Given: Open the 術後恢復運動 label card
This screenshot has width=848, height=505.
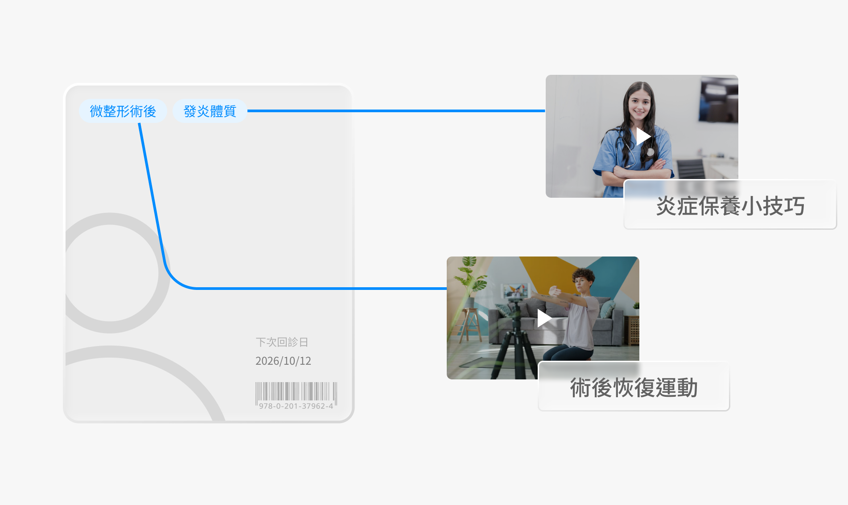Looking at the screenshot, I should [x=634, y=387].
